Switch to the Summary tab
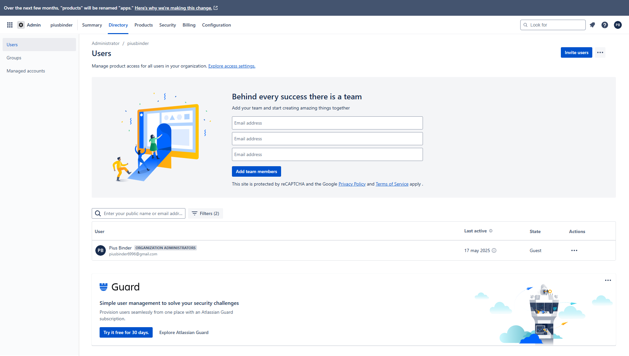This screenshot has height=356, width=629. pos(92,25)
